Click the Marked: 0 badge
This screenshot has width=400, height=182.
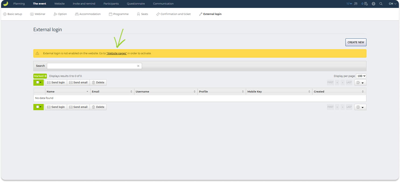tap(40, 76)
